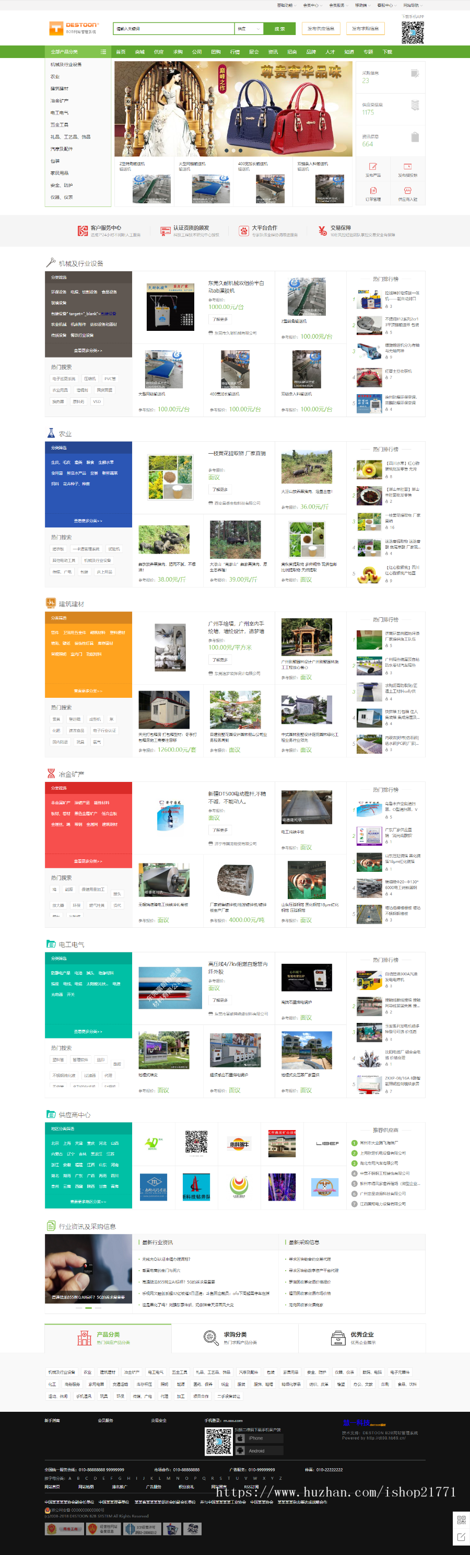The height and width of the screenshot is (1555, 470).
Task: Open the 订单管理 icon
Action: pos(373,190)
